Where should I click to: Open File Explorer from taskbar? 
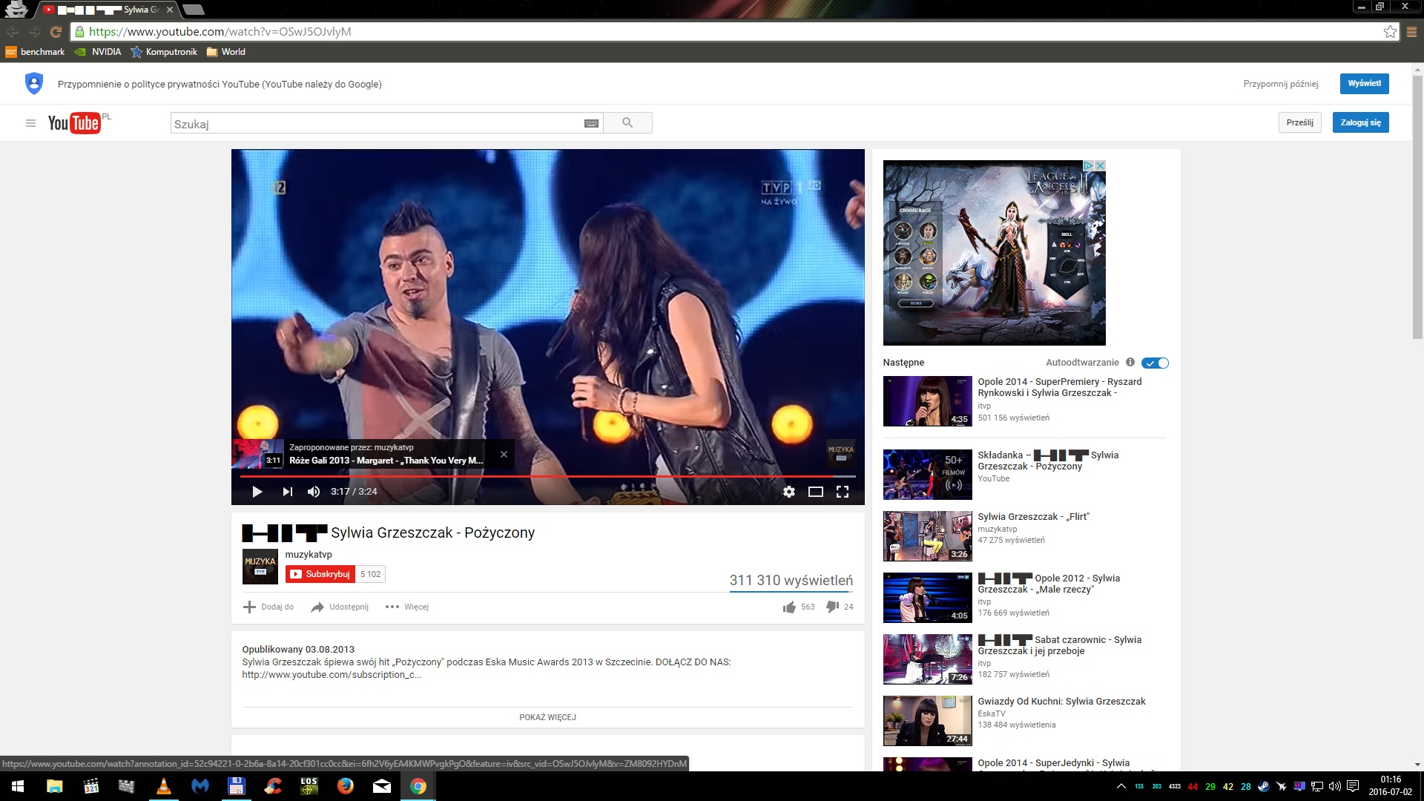54,786
